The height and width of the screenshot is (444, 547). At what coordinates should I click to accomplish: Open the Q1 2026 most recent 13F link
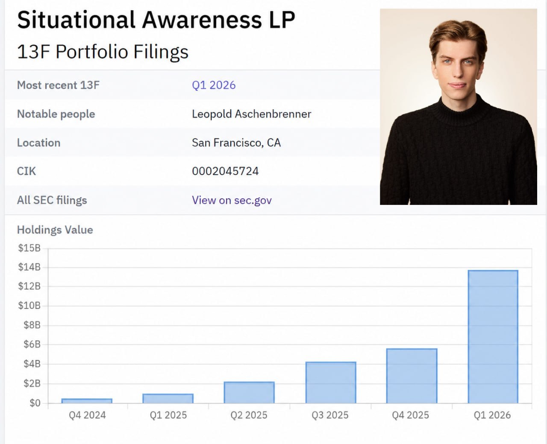[x=214, y=85]
